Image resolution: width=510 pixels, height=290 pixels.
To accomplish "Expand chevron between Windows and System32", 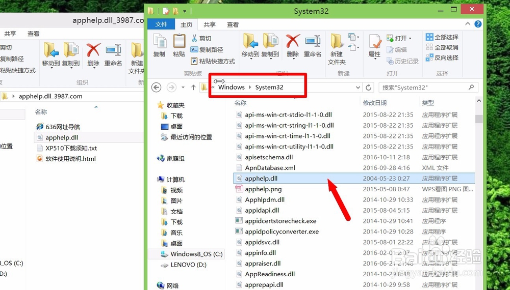I will click(250, 88).
